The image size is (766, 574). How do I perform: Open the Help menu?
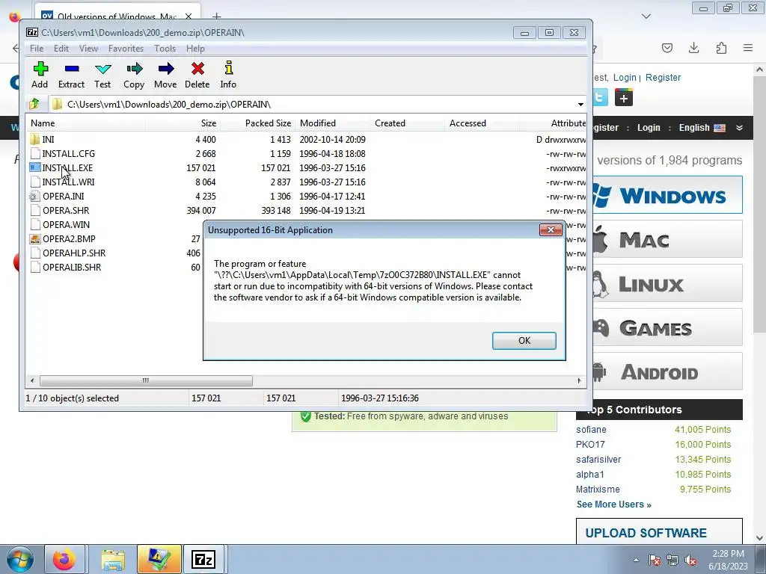[x=195, y=49]
